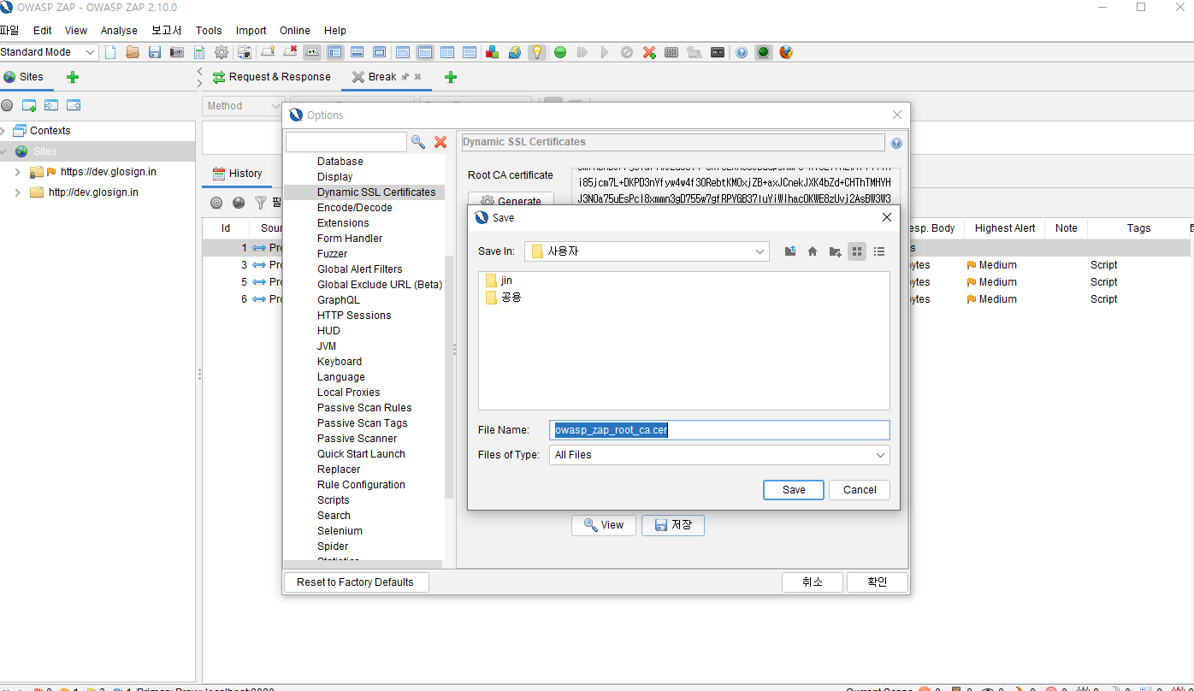Open Options via gear toolbar icon
Viewport: 1194px width, 691px height.
click(x=222, y=52)
